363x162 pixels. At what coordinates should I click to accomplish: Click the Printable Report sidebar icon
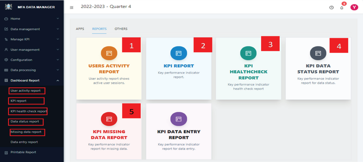click(6, 152)
